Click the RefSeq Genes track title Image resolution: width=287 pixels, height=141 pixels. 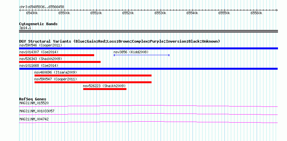point(33,99)
